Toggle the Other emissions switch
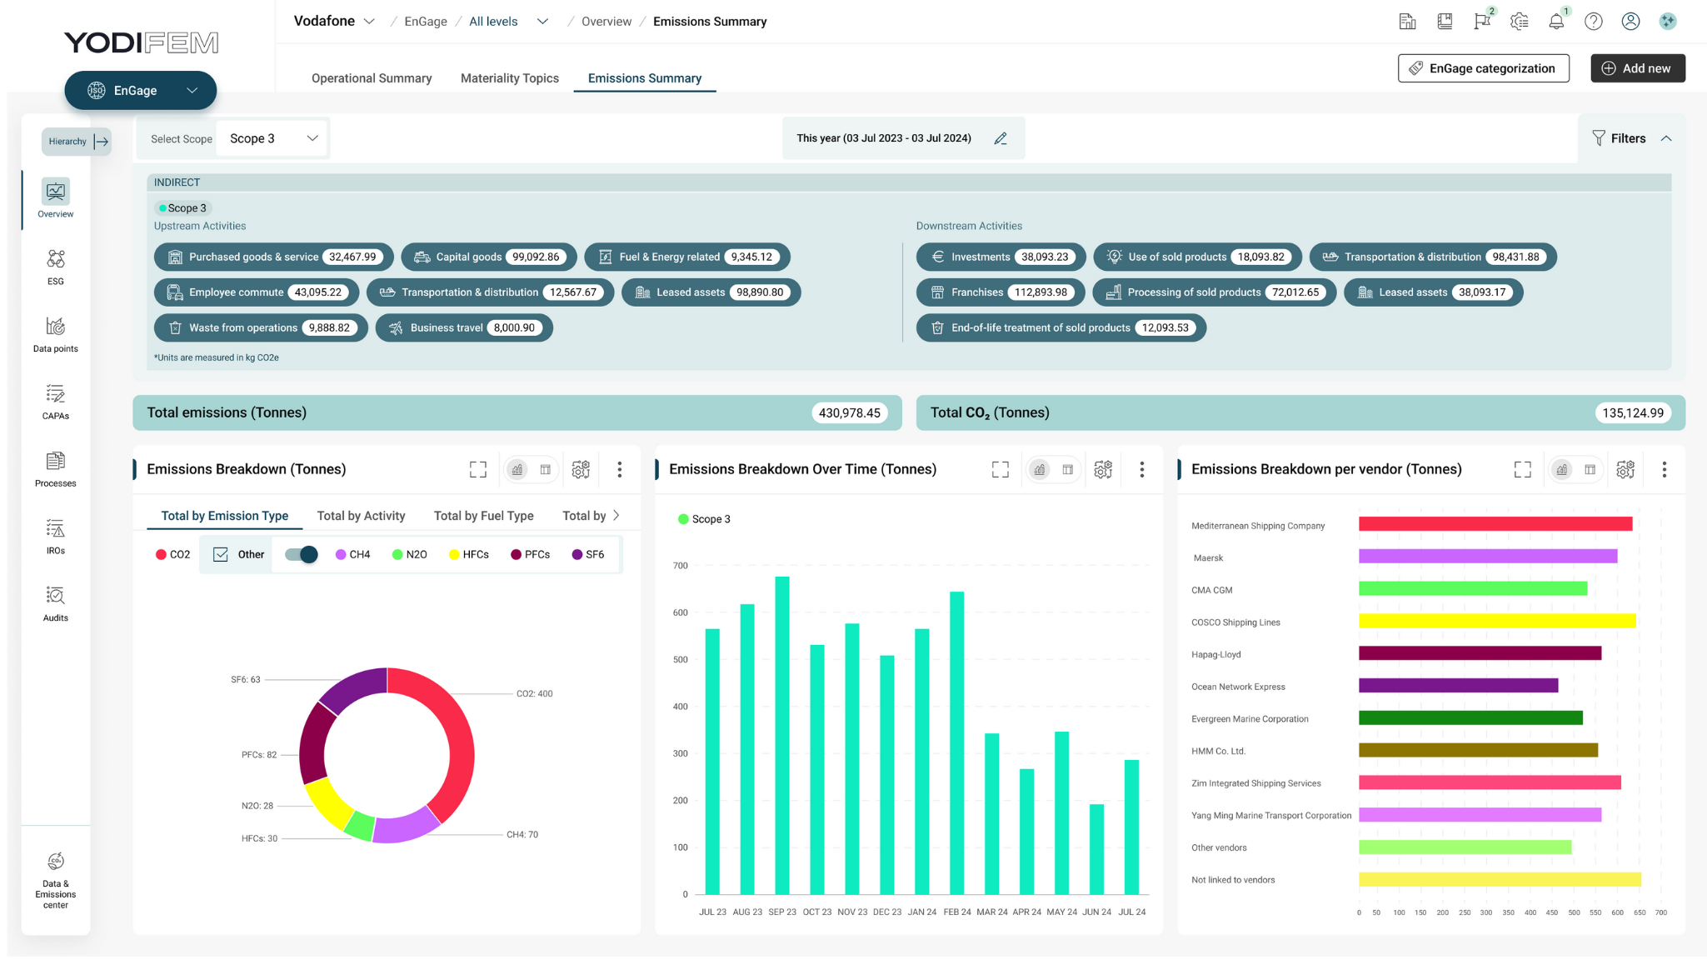The width and height of the screenshot is (1707, 960). (301, 554)
